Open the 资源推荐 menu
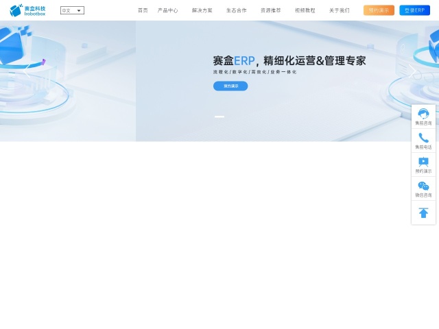 pos(271,10)
